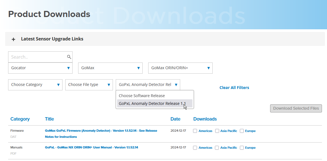Check Americas box for Firmware row
This screenshot has height=161, width=327.
click(195, 131)
